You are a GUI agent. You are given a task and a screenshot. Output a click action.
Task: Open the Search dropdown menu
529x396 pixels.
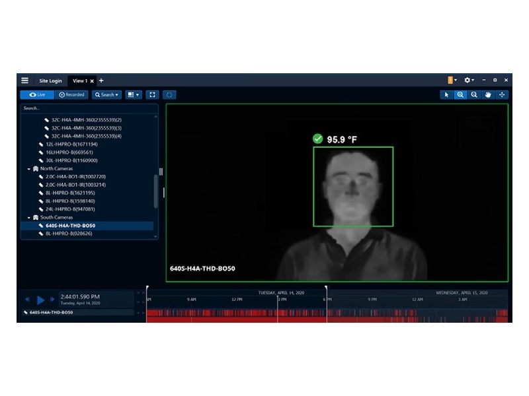(x=106, y=95)
